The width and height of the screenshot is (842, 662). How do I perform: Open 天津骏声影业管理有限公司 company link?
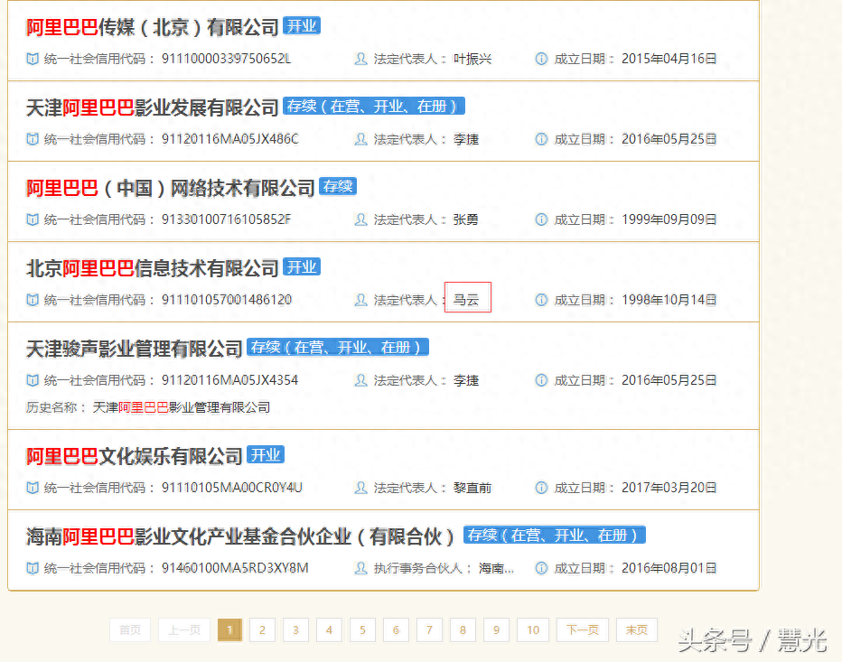(x=135, y=349)
